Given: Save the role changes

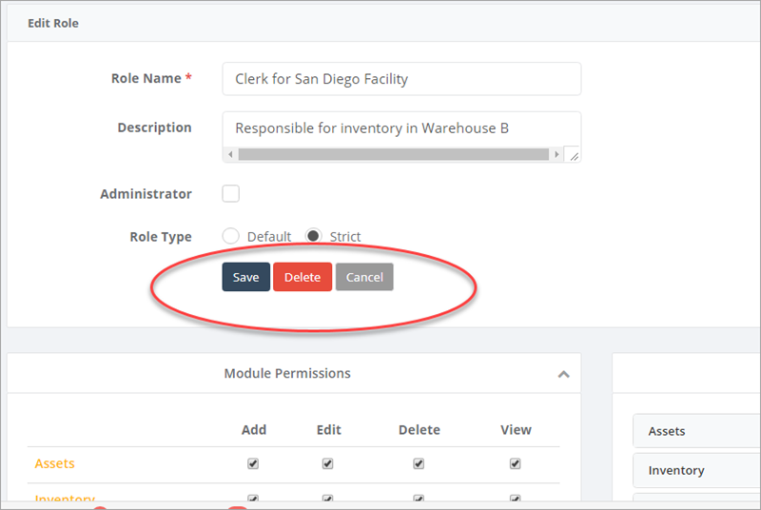Looking at the screenshot, I should pos(245,277).
